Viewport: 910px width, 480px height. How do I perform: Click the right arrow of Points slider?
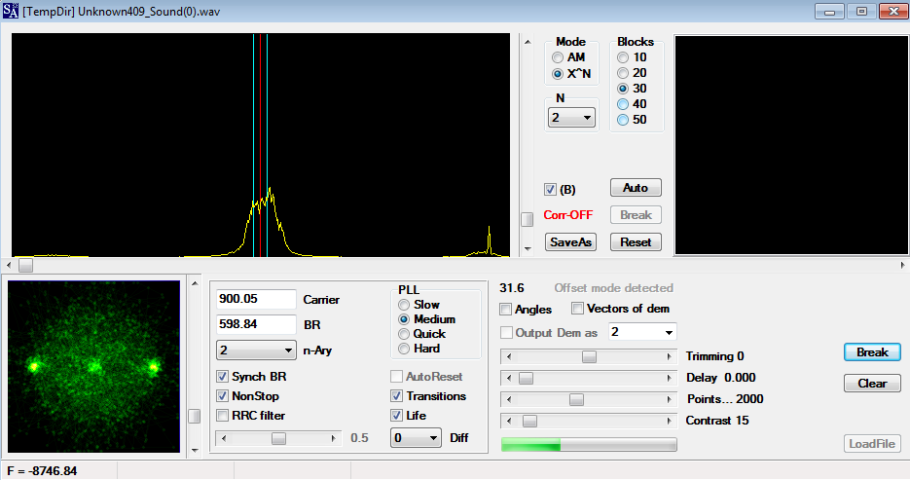point(669,400)
